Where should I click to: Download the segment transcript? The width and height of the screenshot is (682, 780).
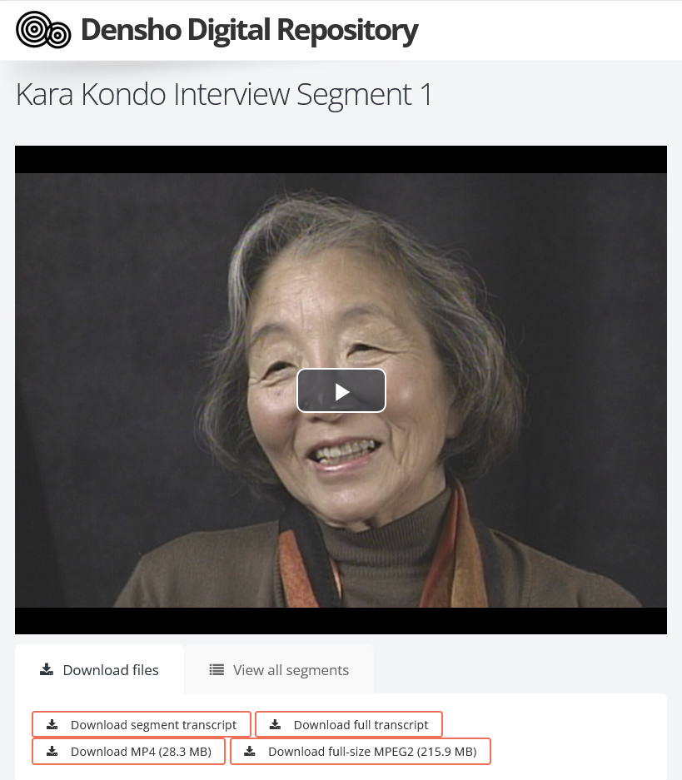[x=142, y=724]
